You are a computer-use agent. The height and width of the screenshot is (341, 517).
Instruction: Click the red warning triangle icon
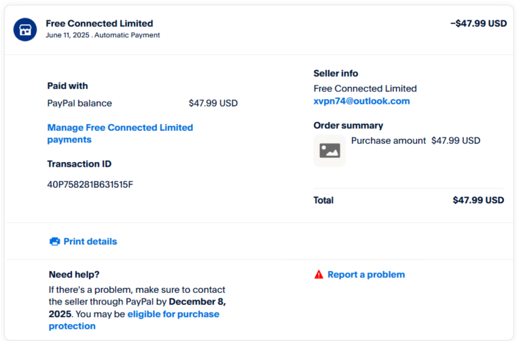[319, 275]
